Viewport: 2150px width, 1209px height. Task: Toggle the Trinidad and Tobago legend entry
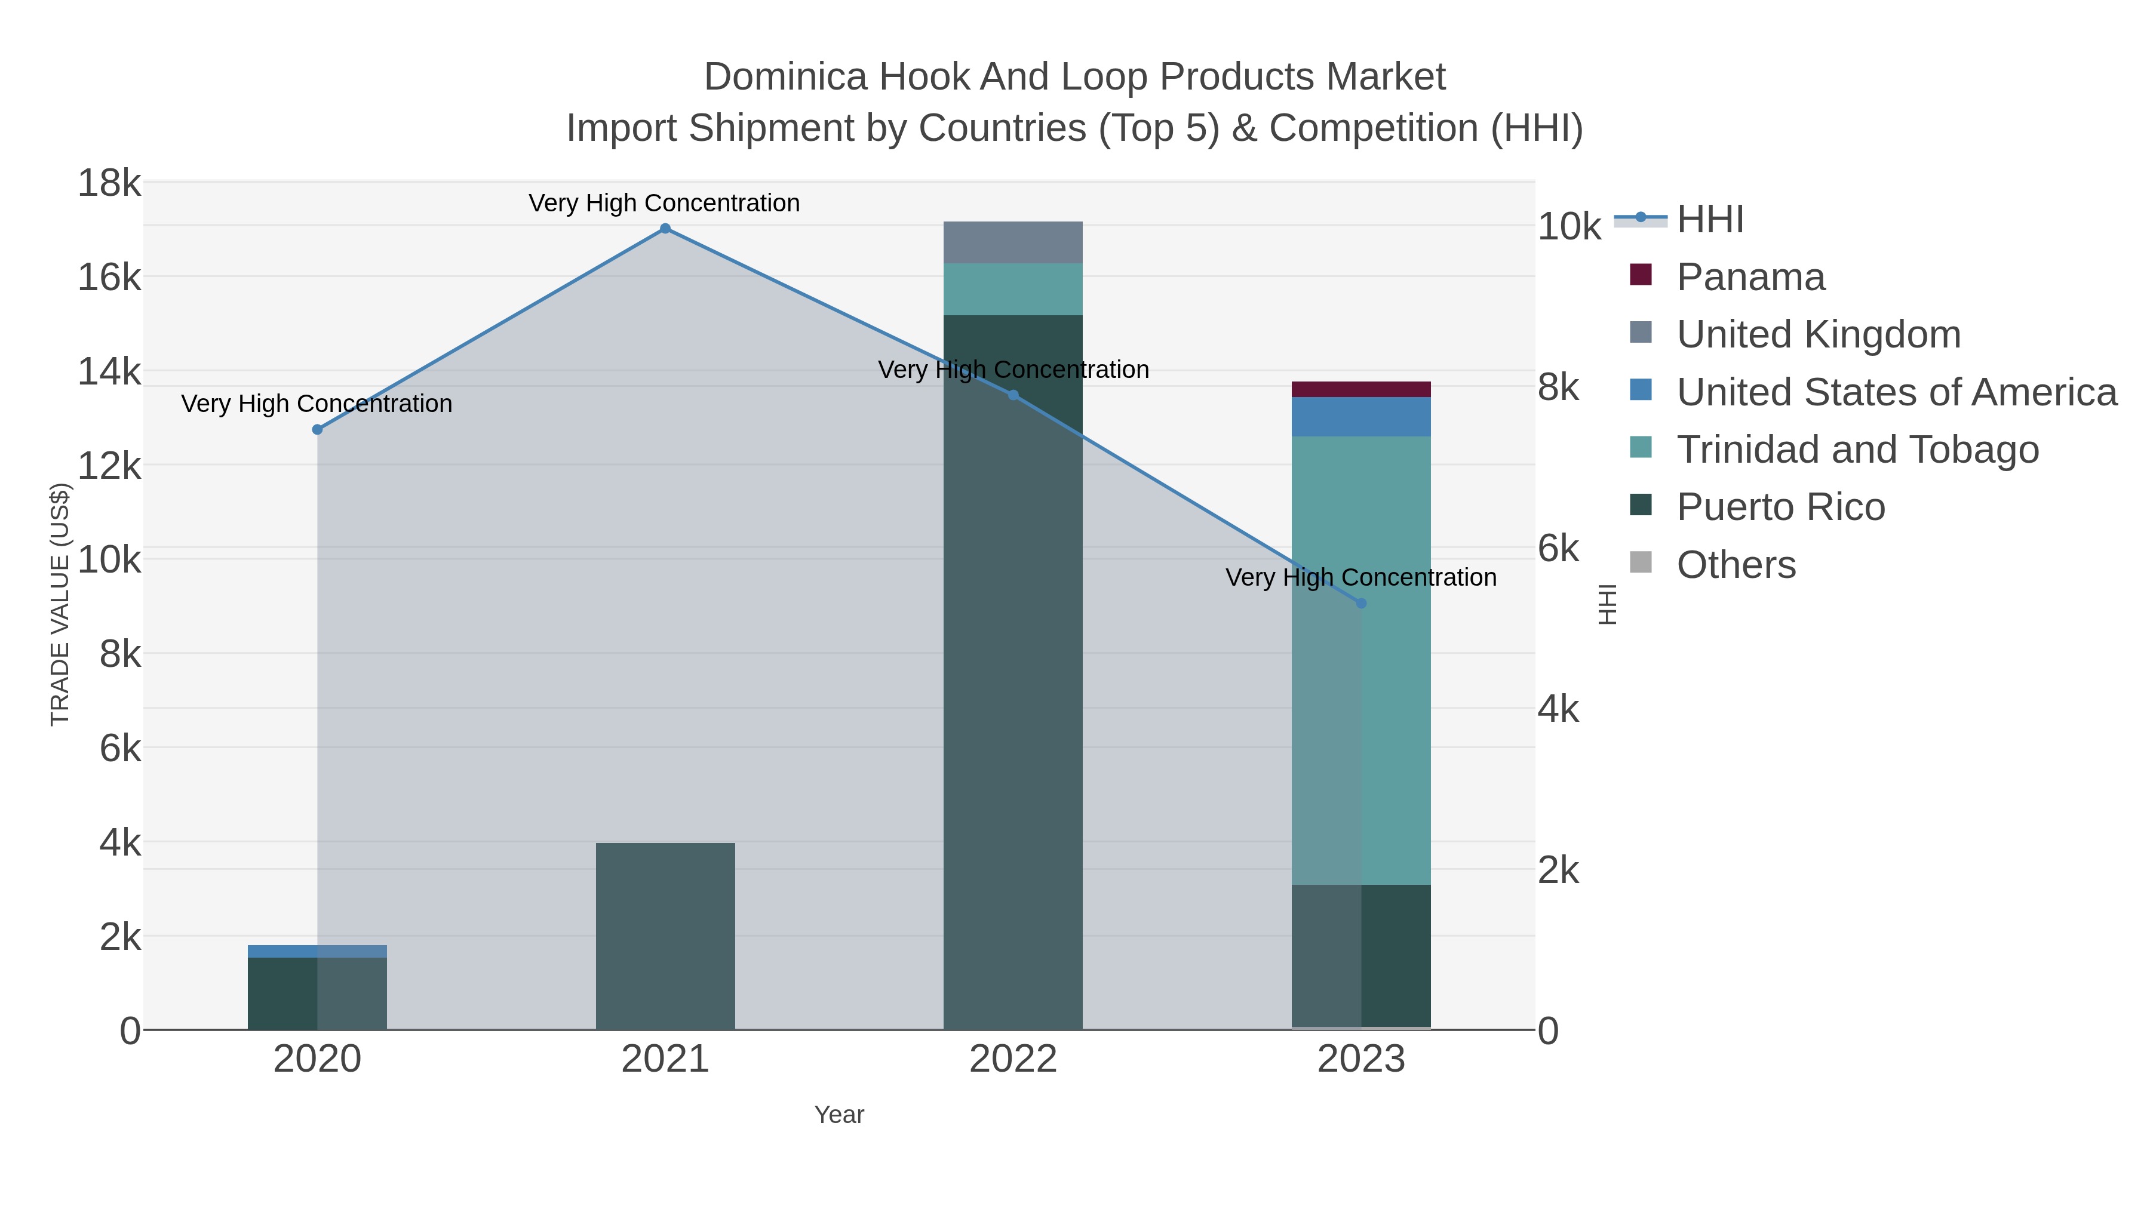[1835, 450]
